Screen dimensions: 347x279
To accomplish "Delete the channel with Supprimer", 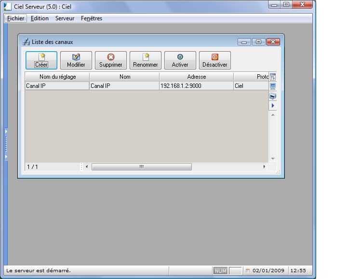I will (x=111, y=60).
